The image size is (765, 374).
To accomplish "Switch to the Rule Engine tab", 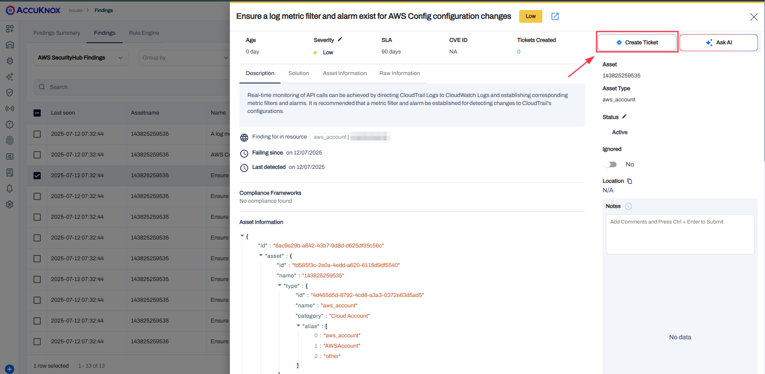I will pos(144,33).
